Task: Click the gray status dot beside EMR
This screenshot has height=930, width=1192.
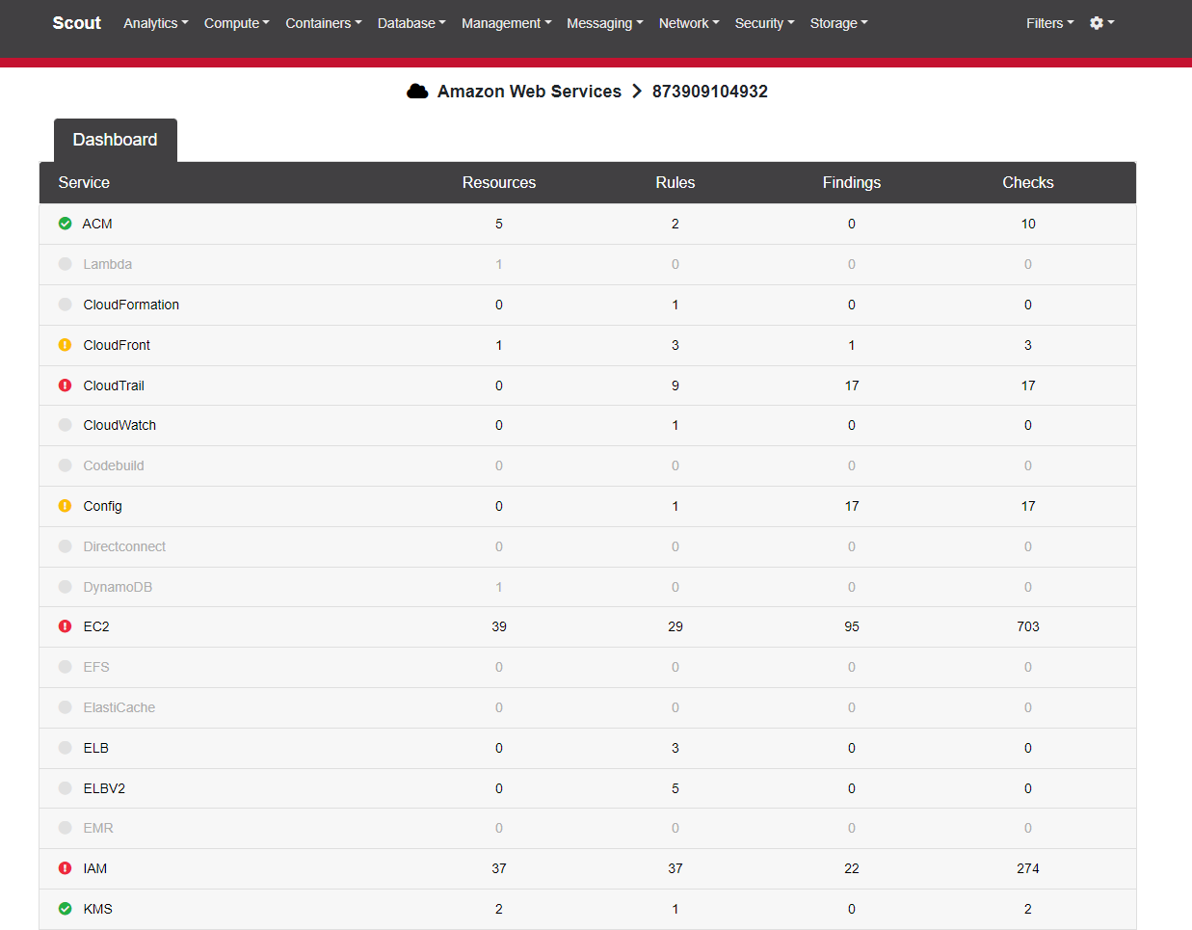Action: click(x=65, y=828)
